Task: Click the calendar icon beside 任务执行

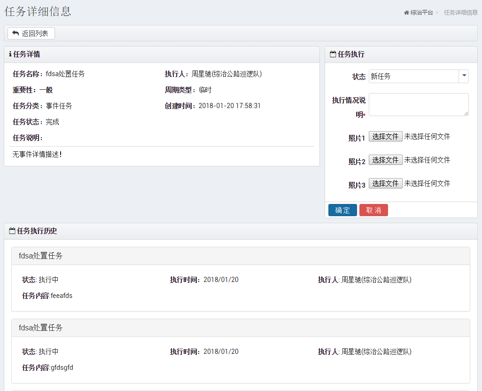Action: [333, 54]
